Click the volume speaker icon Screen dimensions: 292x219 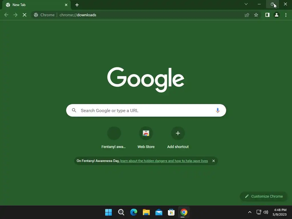(x=265, y=212)
